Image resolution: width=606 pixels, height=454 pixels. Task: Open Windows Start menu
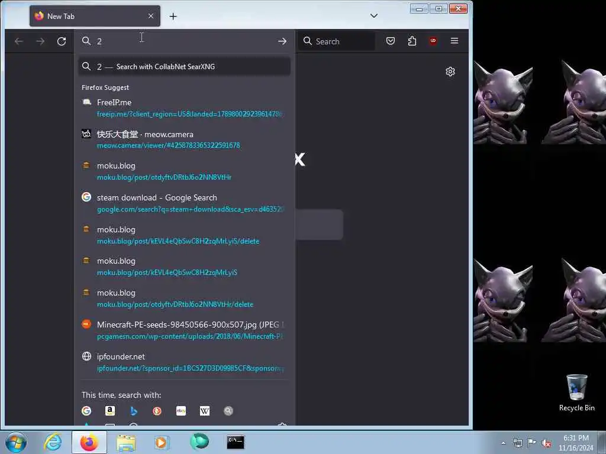pyautogui.click(x=16, y=442)
